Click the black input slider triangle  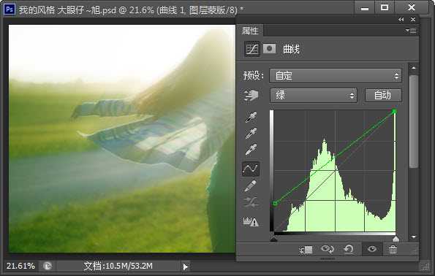tap(273, 239)
